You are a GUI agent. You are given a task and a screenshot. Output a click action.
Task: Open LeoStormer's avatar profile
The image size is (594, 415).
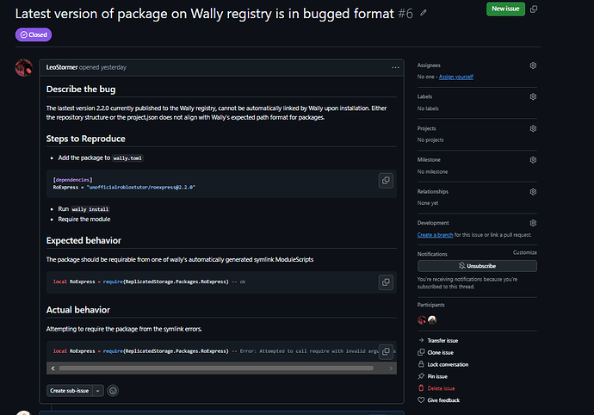pyautogui.click(x=24, y=67)
